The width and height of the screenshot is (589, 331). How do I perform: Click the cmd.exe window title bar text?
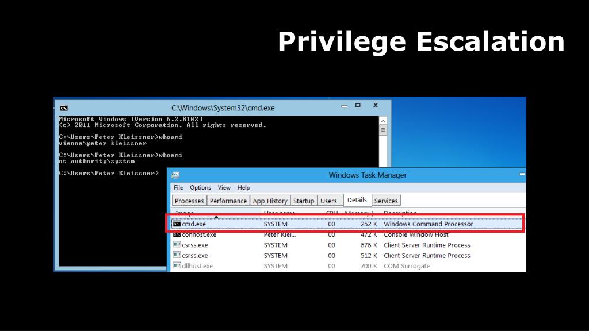tap(223, 108)
